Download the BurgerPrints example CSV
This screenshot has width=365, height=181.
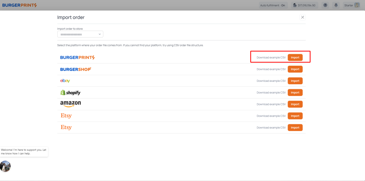click(x=271, y=57)
